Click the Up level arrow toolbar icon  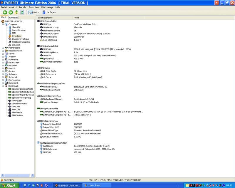pos(16,12)
